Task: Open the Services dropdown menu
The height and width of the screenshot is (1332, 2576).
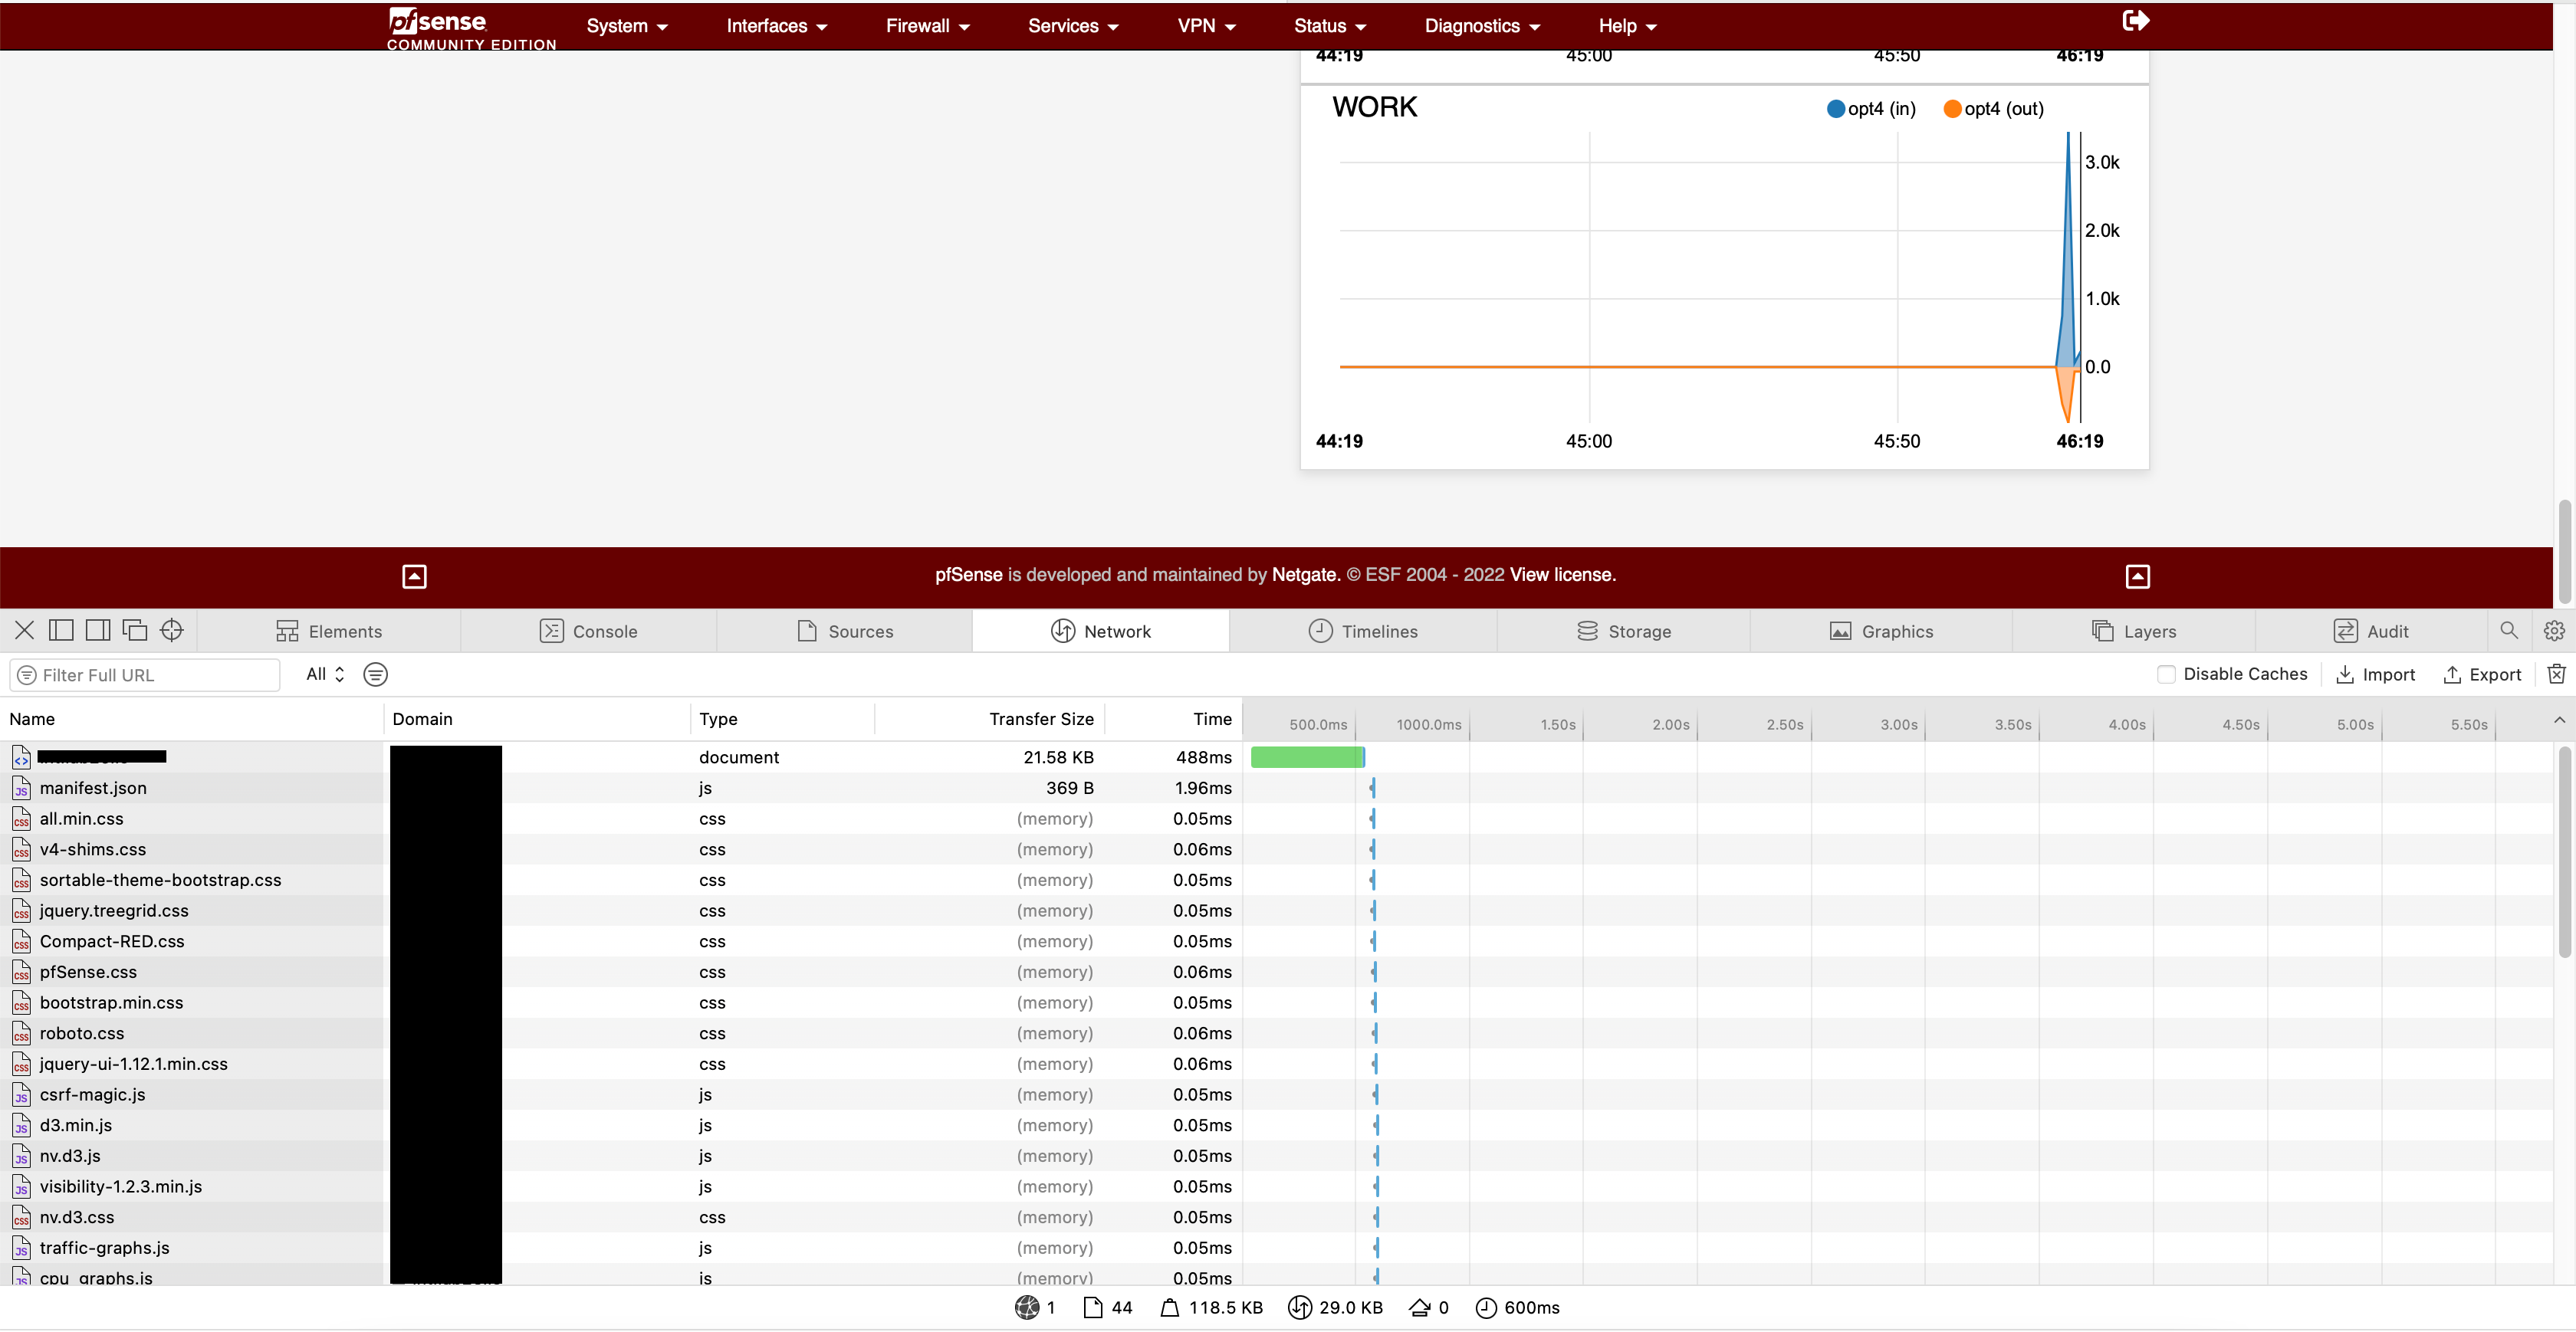Action: pos(1073,26)
